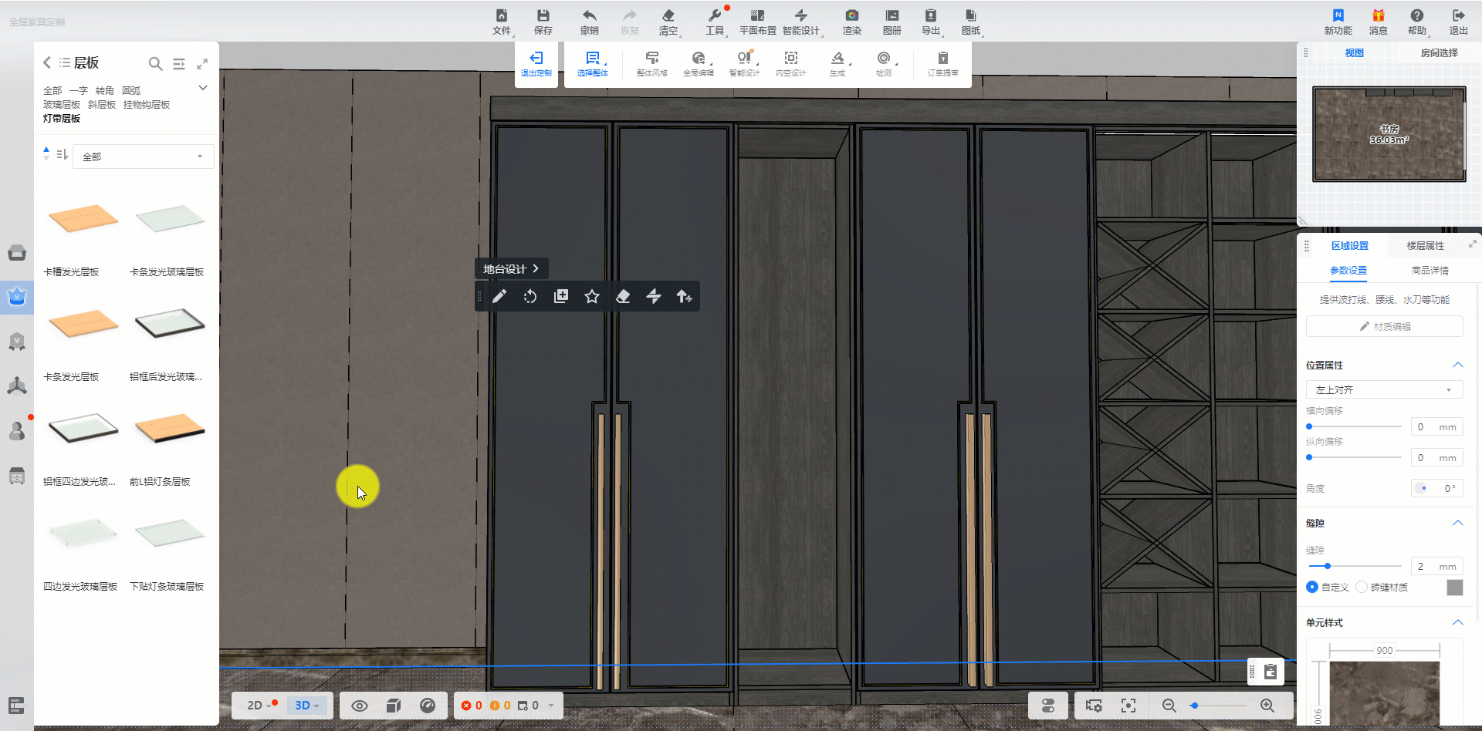The image size is (1482, 731).
Task: Switch to the 楼层属性 tab
Action: pos(1425,246)
